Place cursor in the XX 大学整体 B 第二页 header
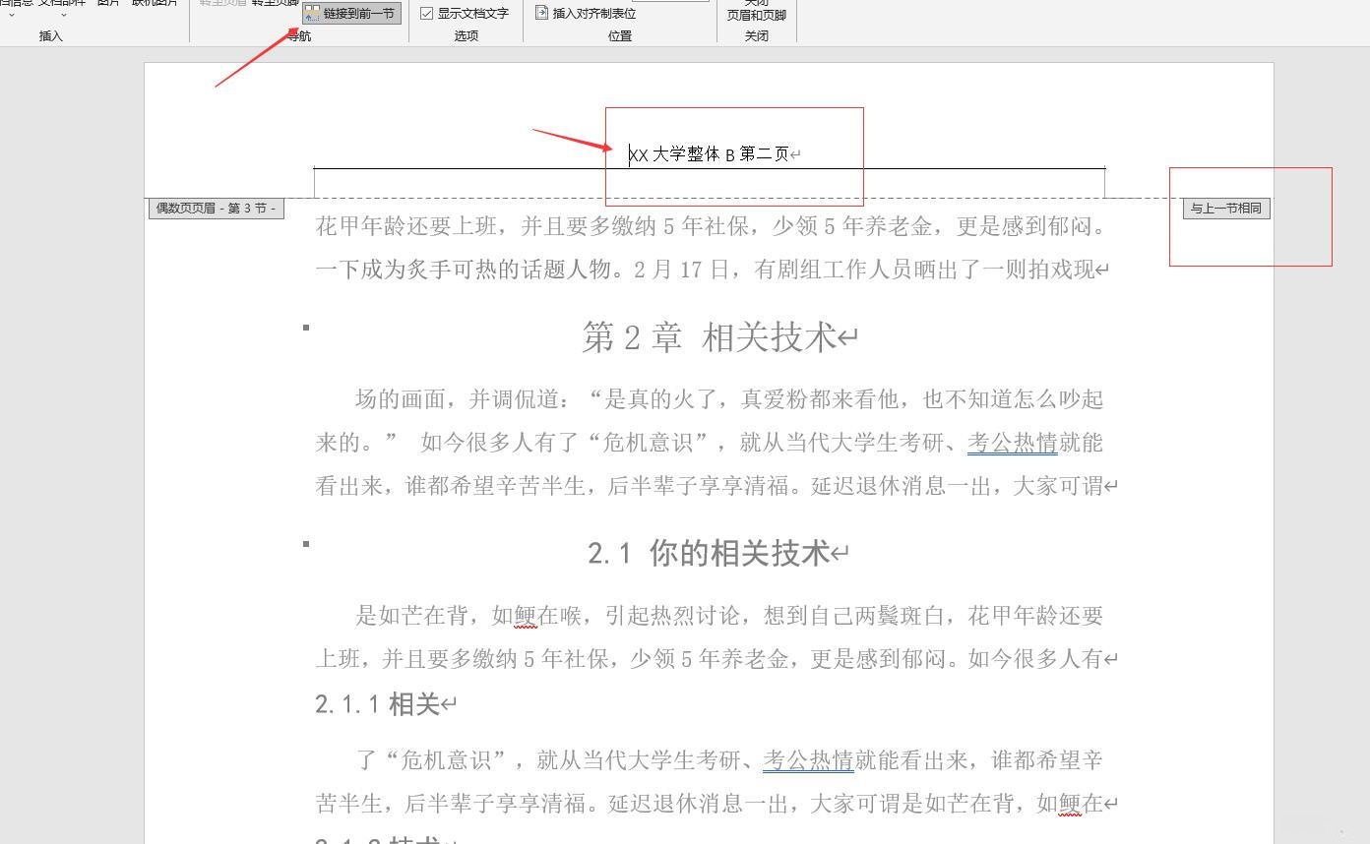This screenshot has height=844, width=1370. [x=709, y=153]
